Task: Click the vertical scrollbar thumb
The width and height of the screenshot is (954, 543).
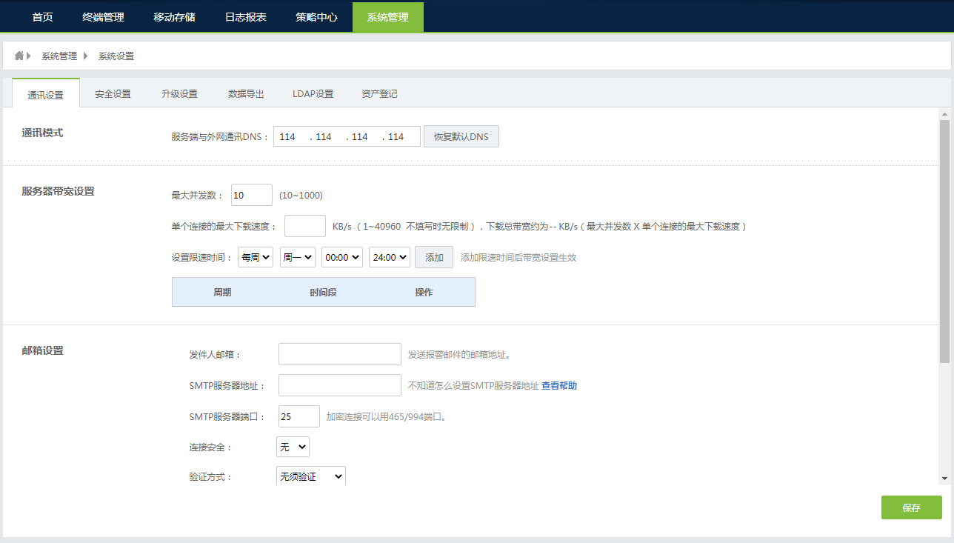Action: (x=944, y=241)
